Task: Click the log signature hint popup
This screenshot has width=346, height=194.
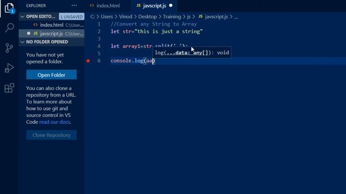Action: [192, 53]
